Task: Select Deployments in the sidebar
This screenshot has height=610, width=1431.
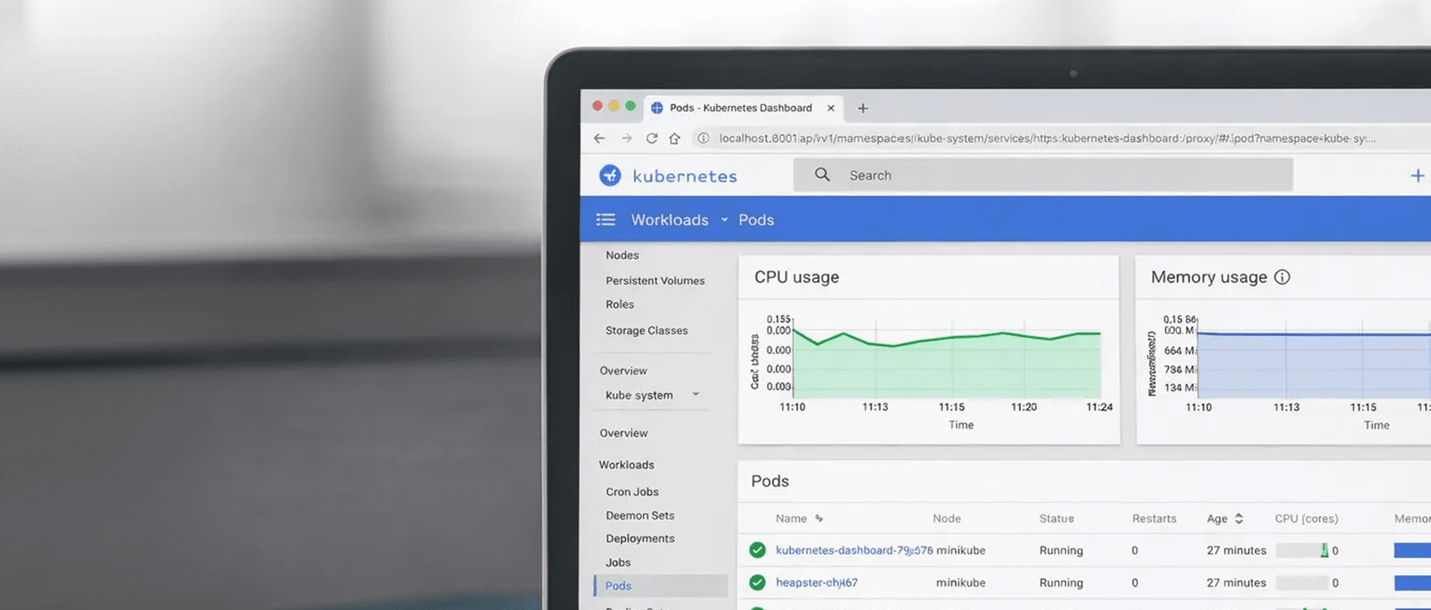Action: click(640, 538)
